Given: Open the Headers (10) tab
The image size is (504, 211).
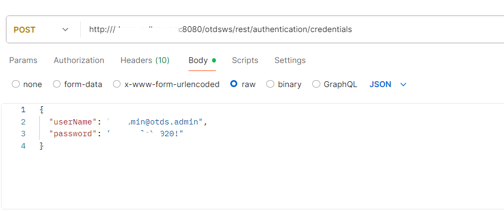Looking at the screenshot, I should coord(145,60).
